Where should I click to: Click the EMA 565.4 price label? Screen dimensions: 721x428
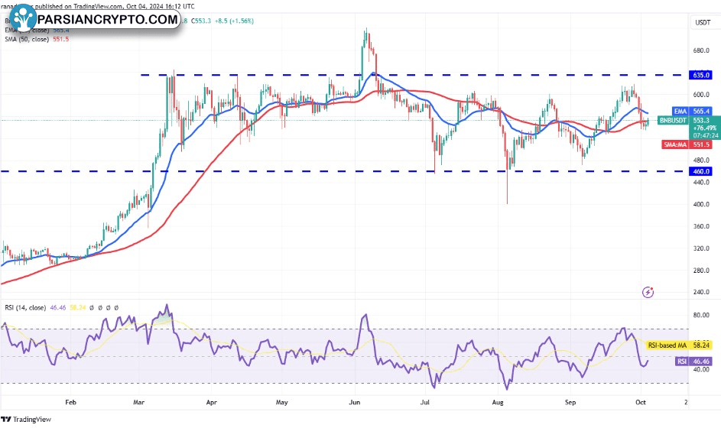point(692,112)
